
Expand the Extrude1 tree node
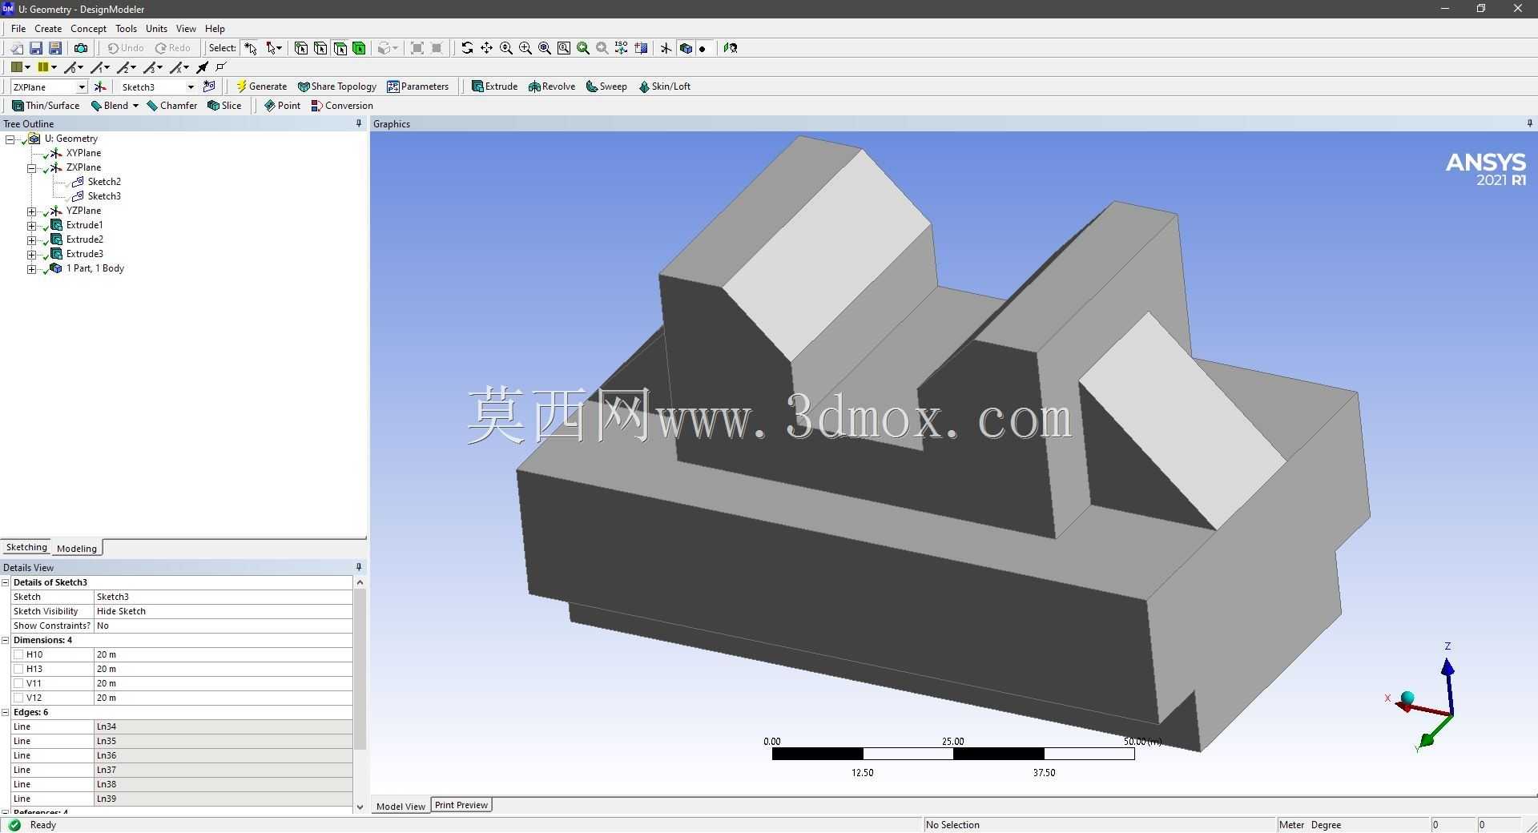pos(31,226)
